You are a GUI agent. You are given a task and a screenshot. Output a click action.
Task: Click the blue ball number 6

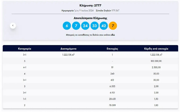click(x=67, y=26)
